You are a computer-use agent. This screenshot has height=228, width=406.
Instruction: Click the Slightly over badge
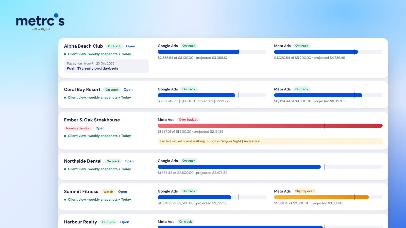pos(304,191)
